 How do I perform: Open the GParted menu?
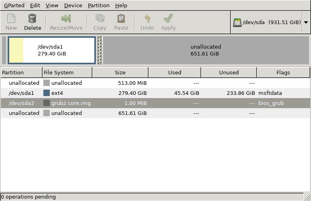tap(14, 5)
